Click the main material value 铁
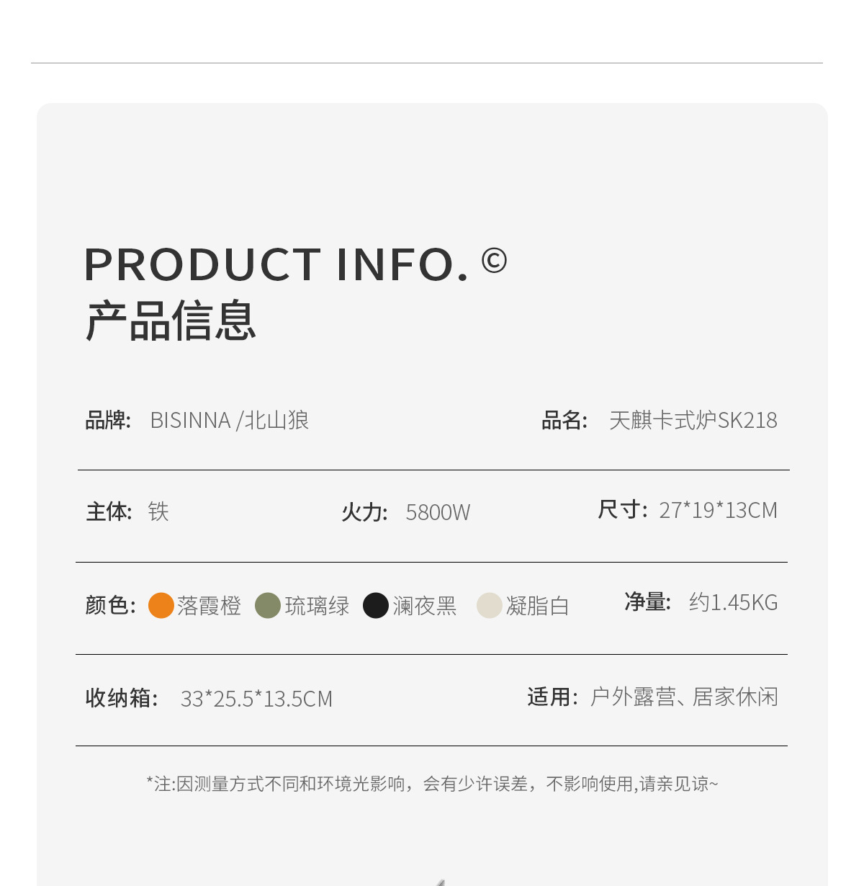Viewport: 864px width, 886px height. pos(158,511)
